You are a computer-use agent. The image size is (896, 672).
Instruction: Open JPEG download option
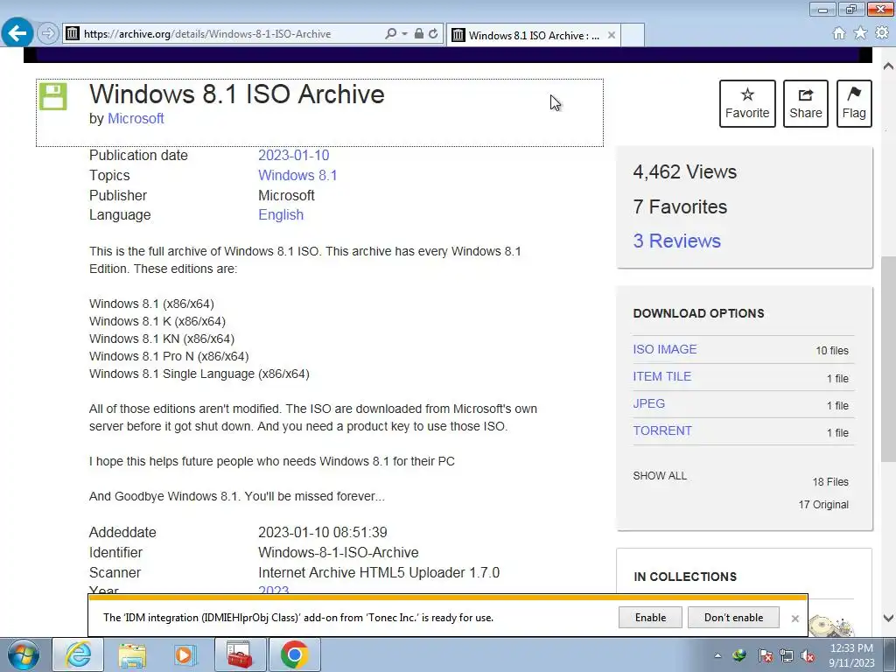tap(648, 403)
